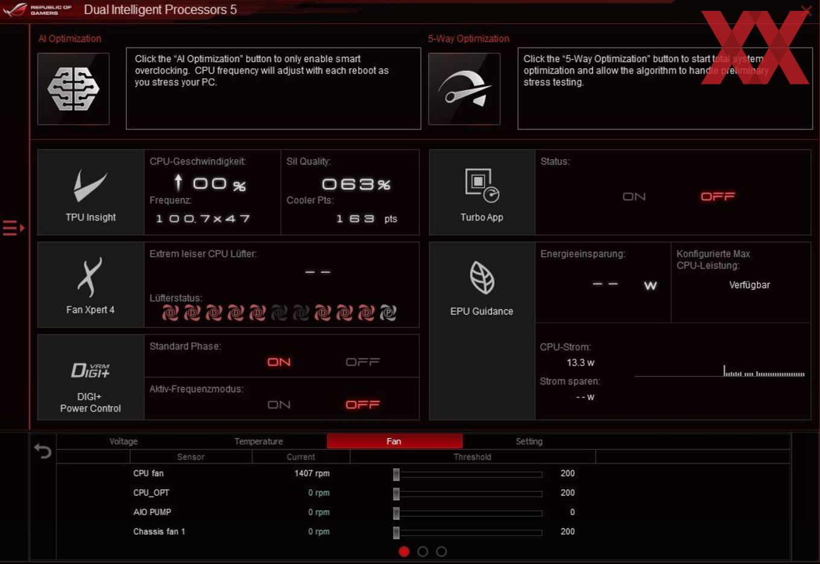Switch to the Temperature tab
Viewport: 820px width, 564px height.
pos(259,441)
